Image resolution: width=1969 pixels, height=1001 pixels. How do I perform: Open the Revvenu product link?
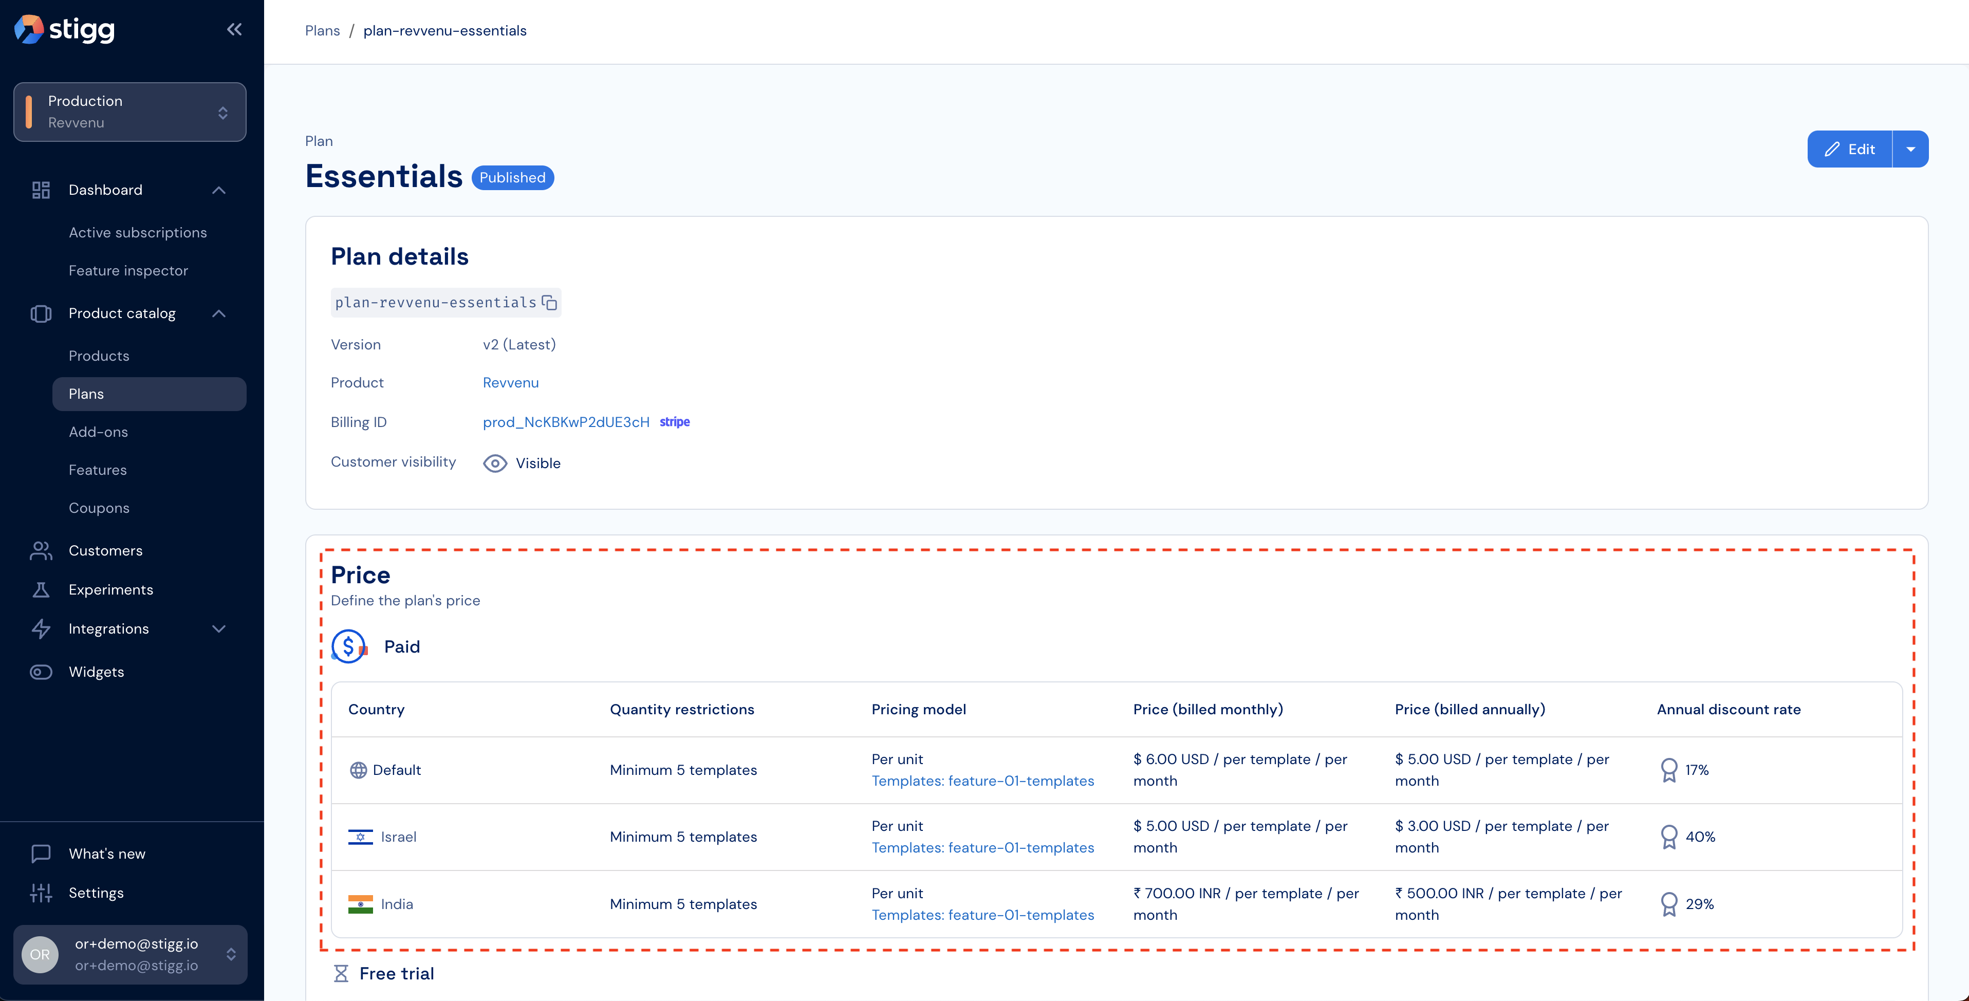click(511, 383)
